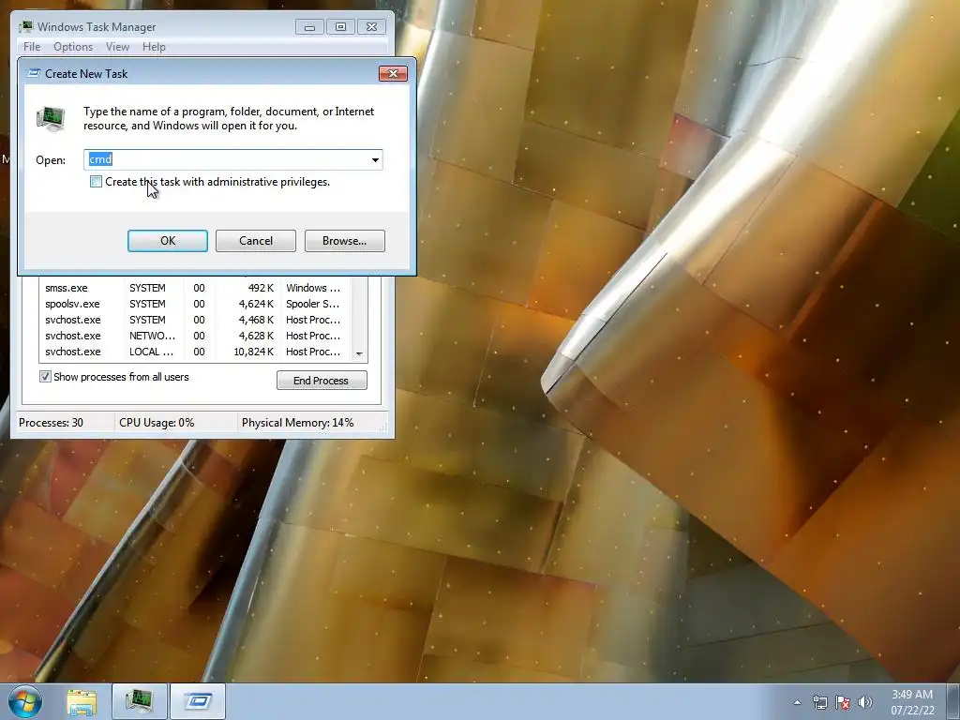Expand the Open field dropdown arrow
The height and width of the screenshot is (720, 960).
[375, 159]
